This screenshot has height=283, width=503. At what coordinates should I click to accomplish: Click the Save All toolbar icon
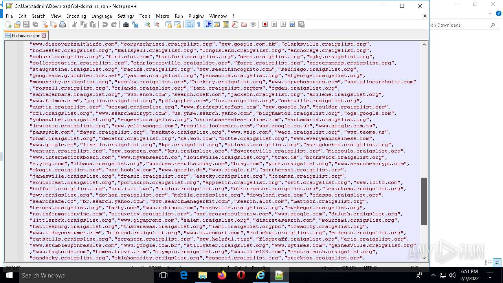(x=35, y=24)
